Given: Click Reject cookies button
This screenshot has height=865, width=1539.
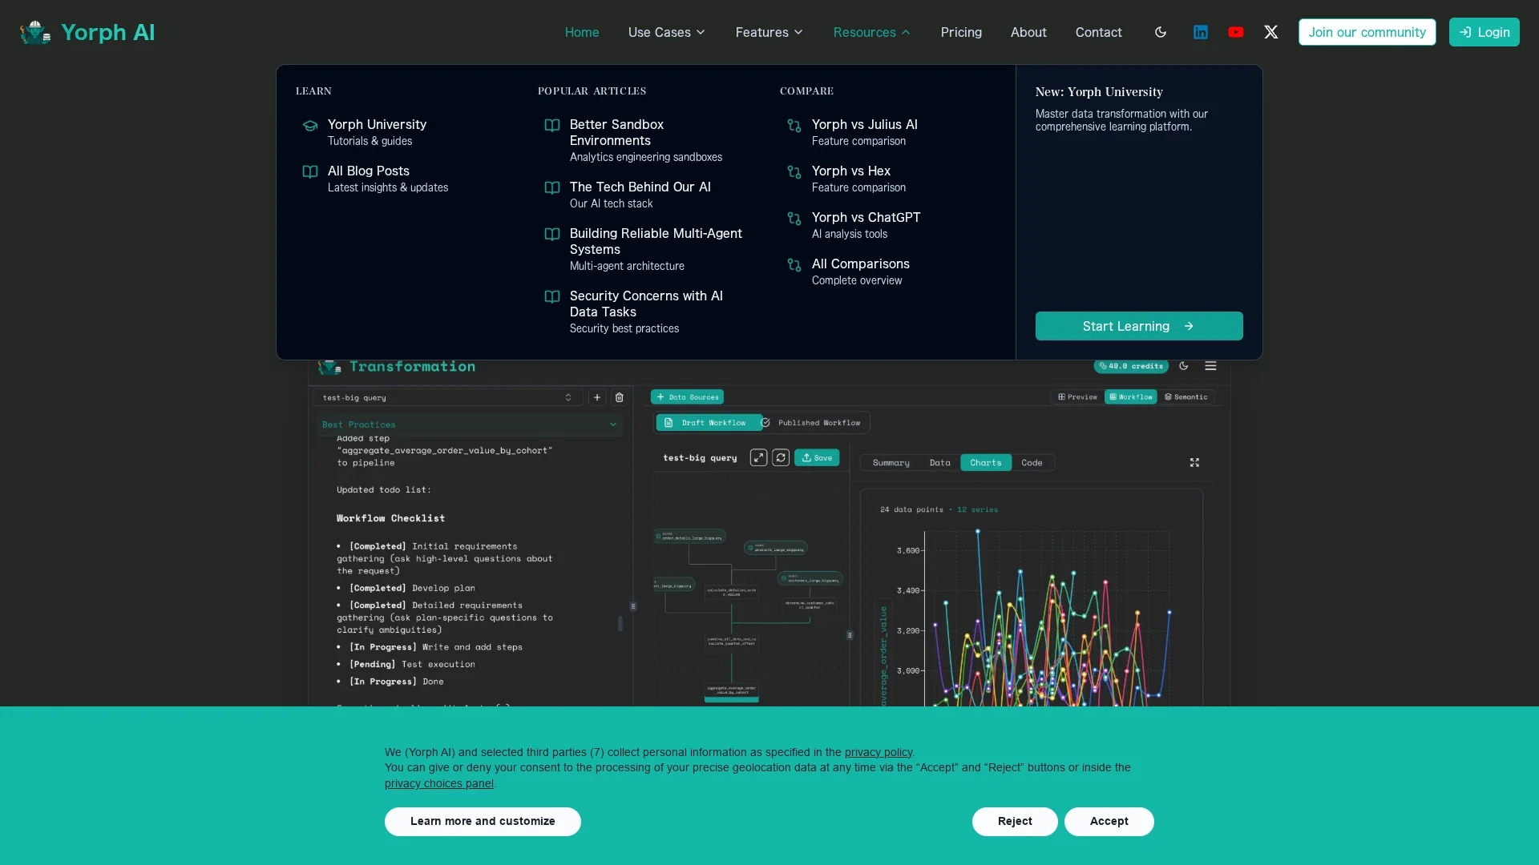Looking at the screenshot, I should [1015, 822].
